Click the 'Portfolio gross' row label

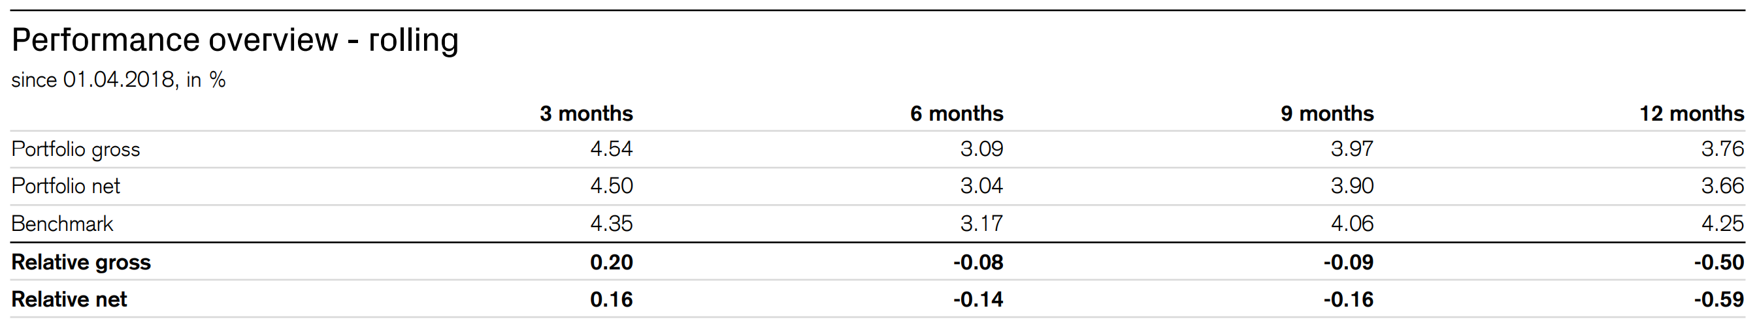pyautogui.click(x=76, y=149)
